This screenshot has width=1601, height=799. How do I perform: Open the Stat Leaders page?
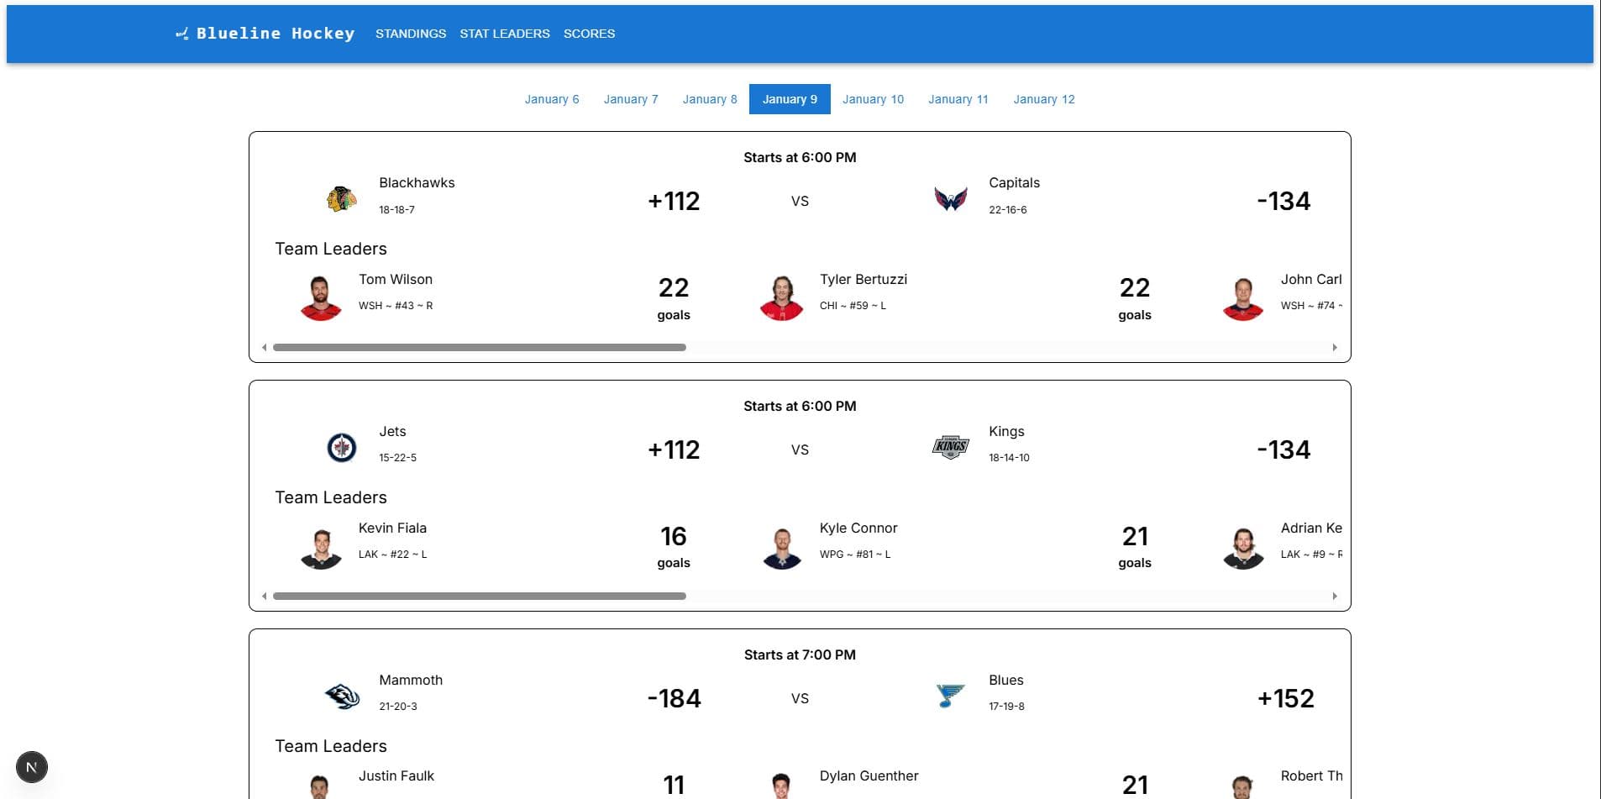click(505, 34)
